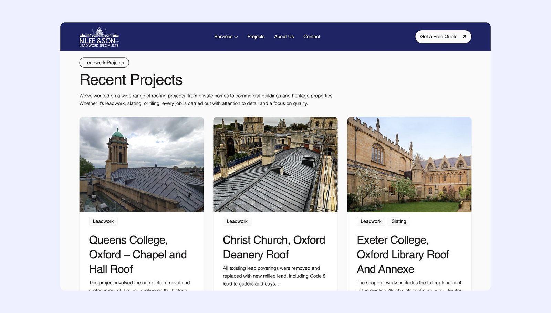The height and width of the screenshot is (313, 551).
Task: Select the Leadwork Projects pill label
Action: [x=104, y=63]
